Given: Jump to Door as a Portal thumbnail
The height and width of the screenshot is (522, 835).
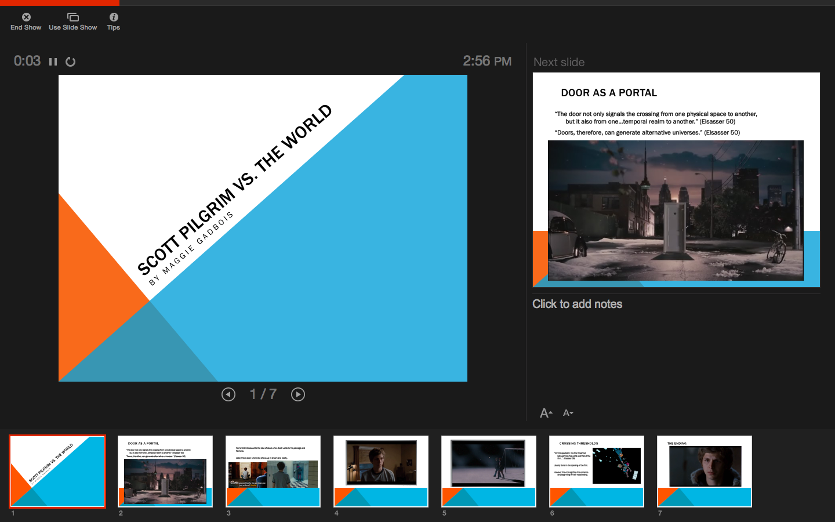Looking at the screenshot, I should coord(165,472).
